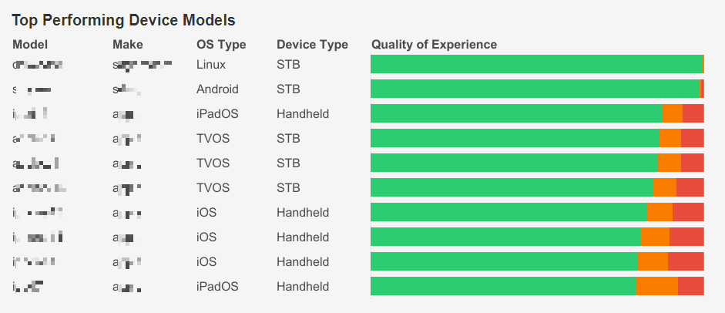Select the first TVOS cell in the table

213,138
